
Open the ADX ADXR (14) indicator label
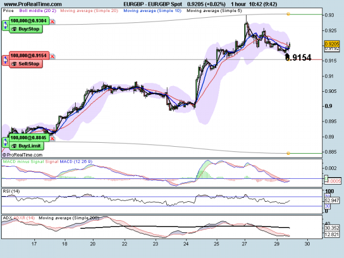[x=19, y=218]
